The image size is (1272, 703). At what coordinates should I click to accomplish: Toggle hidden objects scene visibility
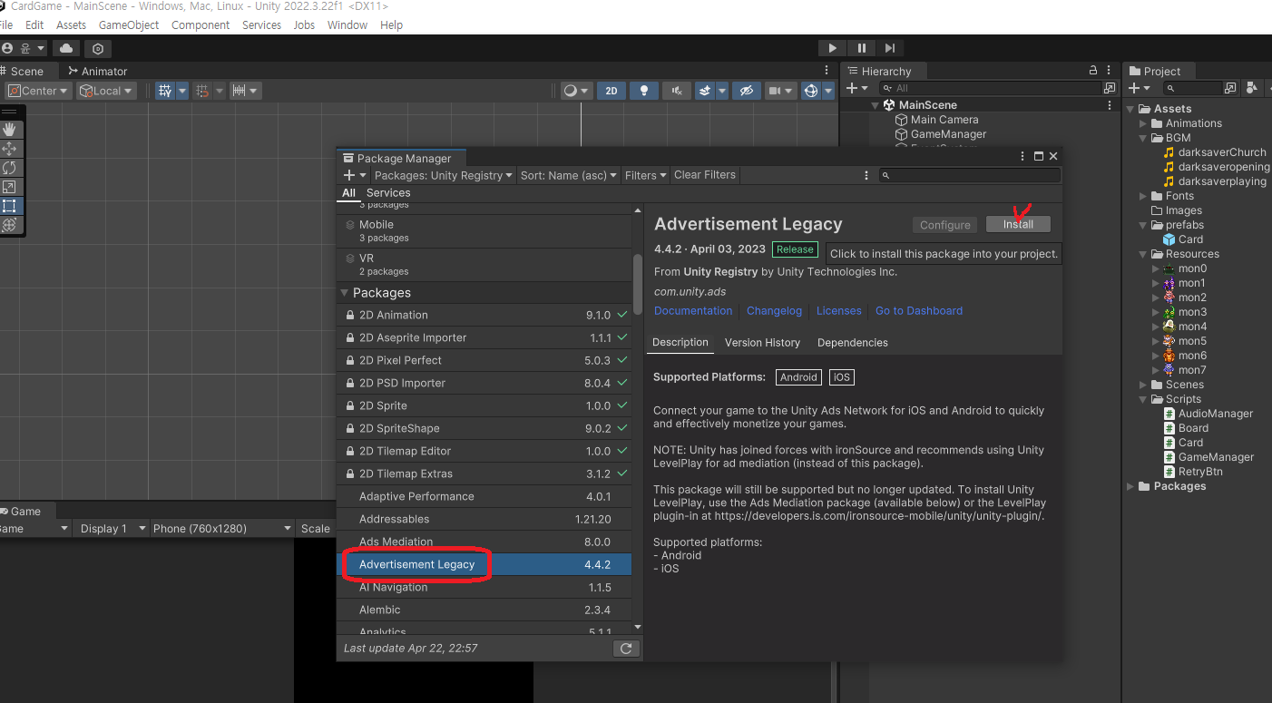(x=746, y=91)
